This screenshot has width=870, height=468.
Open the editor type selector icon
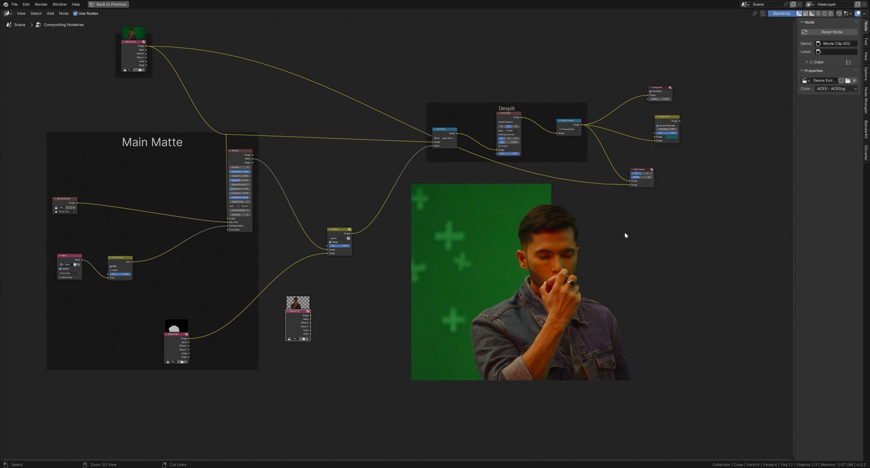click(8, 14)
